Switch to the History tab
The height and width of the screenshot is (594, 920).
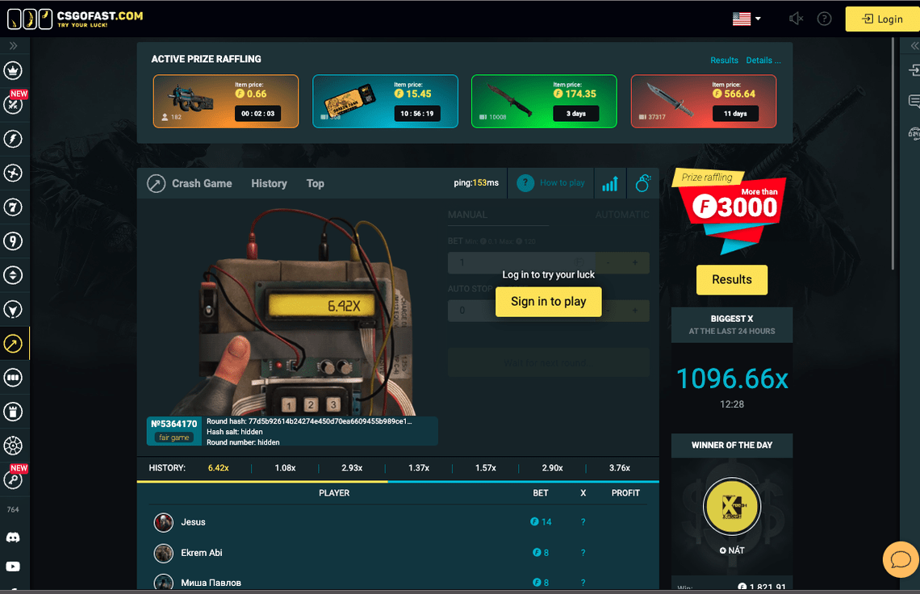click(269, 183)
